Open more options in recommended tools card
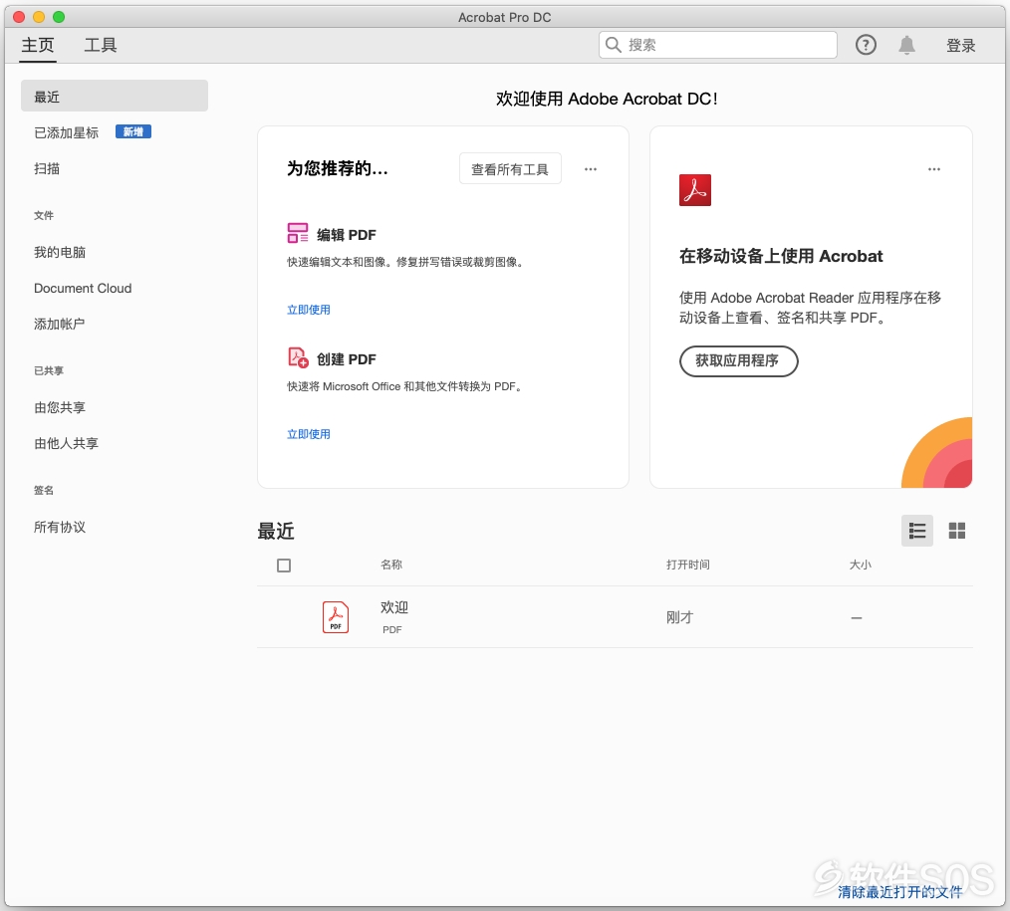The height and width of the screenshot is (911, 1010). pos(590,169)
